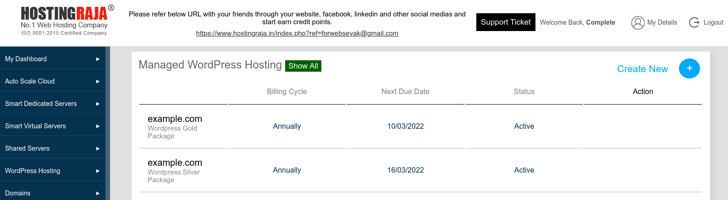Open the Support Ticket button
728x200 pixels.
click(x=506, y=22)
